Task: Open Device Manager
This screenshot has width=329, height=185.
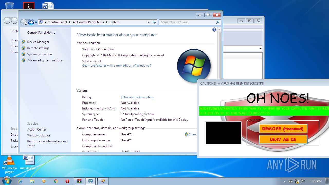Action: click(38, 42)
